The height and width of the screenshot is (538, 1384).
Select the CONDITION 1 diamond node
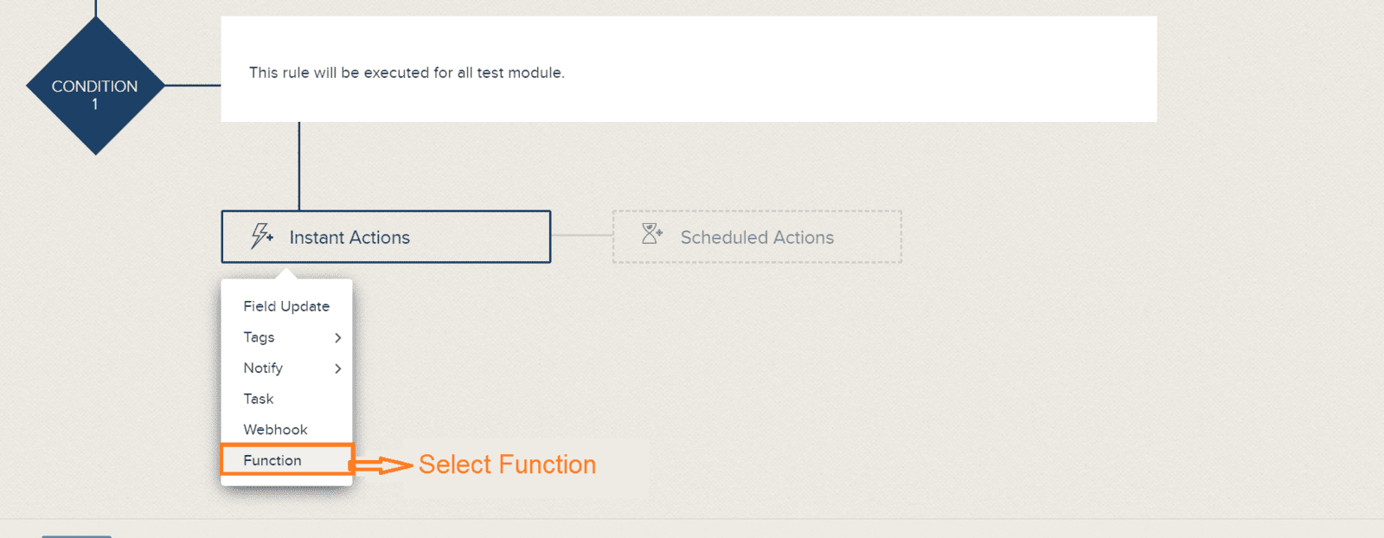[x=95, y=86]
